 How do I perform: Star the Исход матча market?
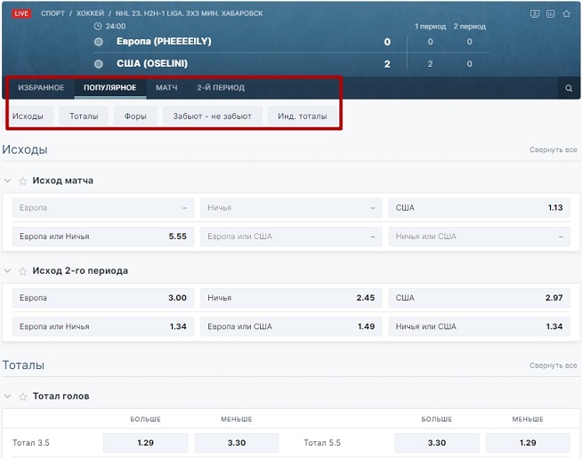point(23,181)
